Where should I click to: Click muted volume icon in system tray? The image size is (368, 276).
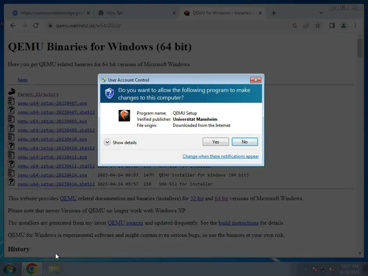332,270
